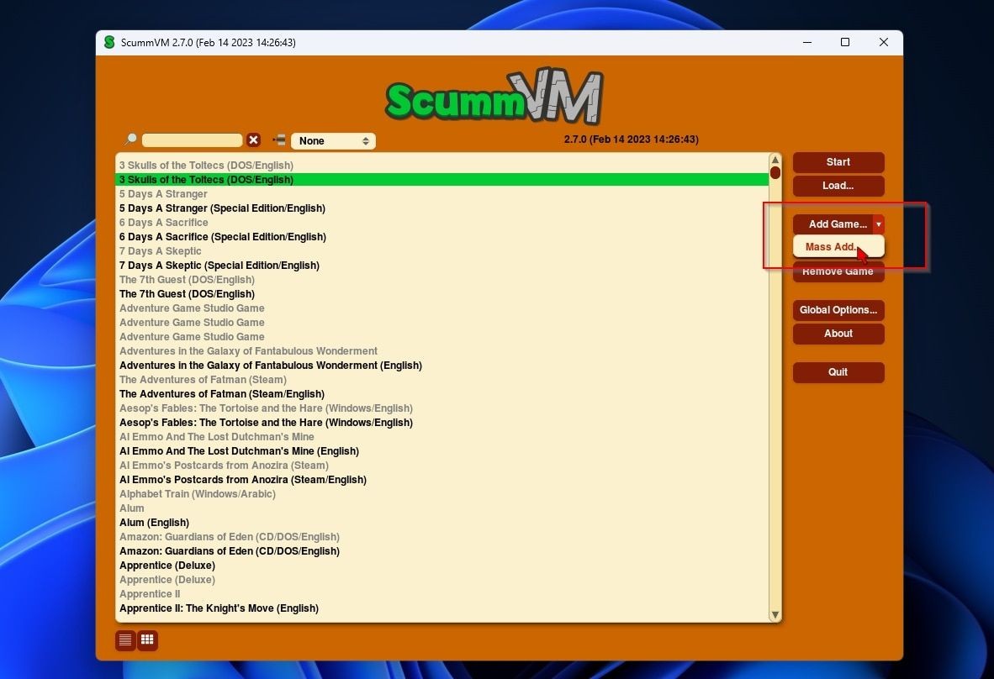Click the version text 2.7.0 (Feb 14 2023 14:26:43)
The width and height of the screenshot is (994, 679).
tap(632, 139)
